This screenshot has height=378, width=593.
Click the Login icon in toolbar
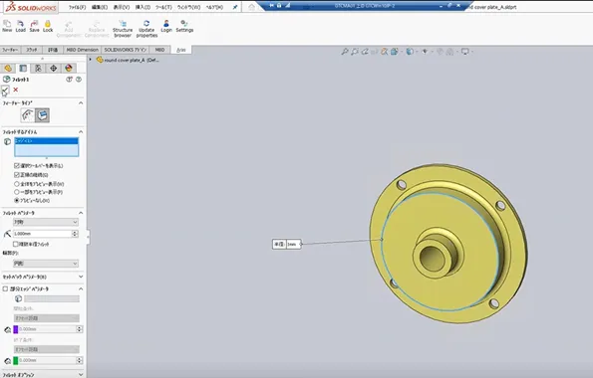(x=166, y=26)
